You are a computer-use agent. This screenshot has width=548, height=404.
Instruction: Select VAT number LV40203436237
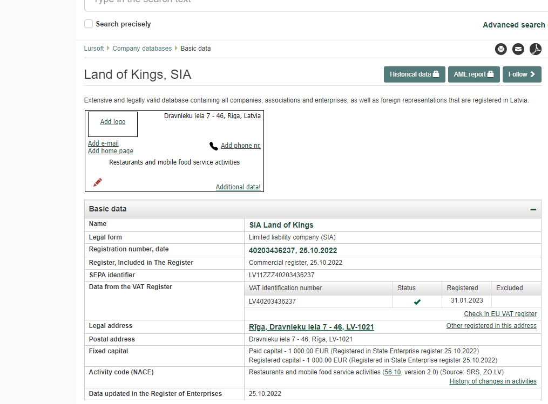[272, 301]
